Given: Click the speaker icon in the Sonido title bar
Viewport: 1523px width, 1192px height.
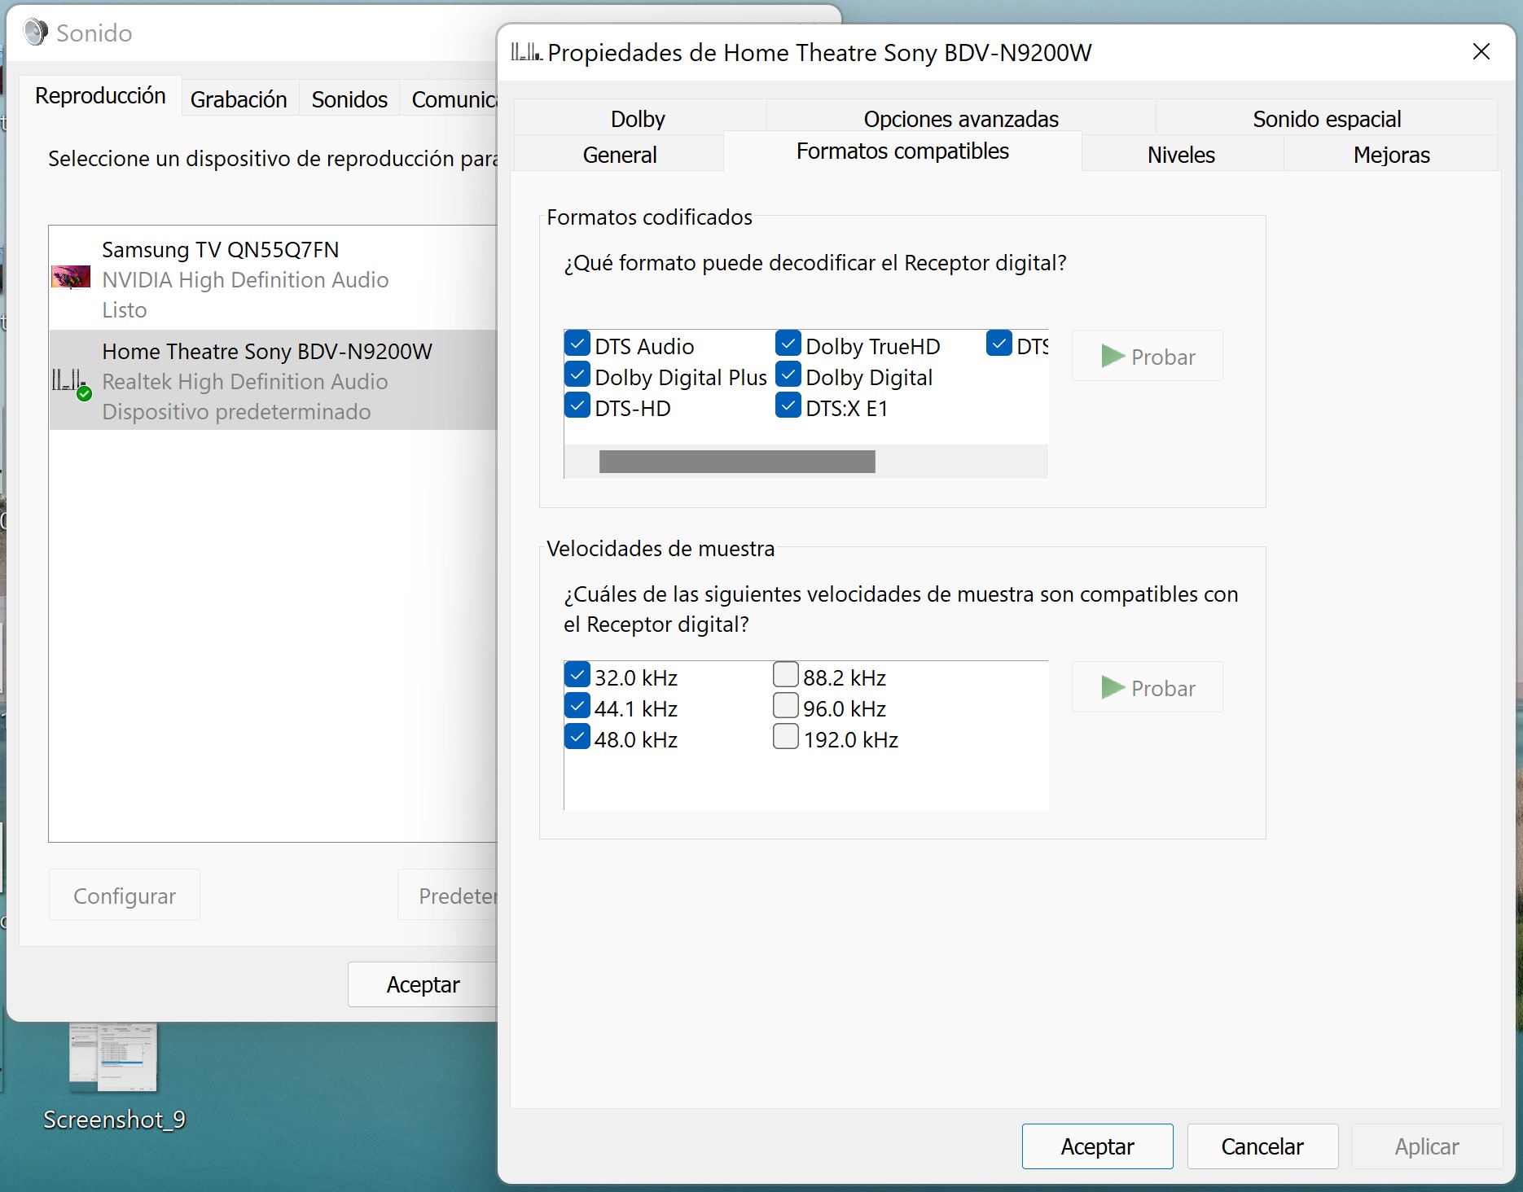Looking at the screenshot, I should pyautogui.click(x=35, y=33).
